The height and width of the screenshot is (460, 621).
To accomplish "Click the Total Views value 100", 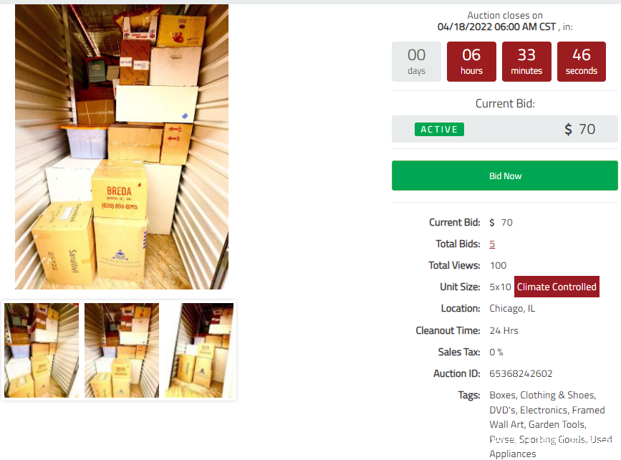I will [x=498, y=265].
